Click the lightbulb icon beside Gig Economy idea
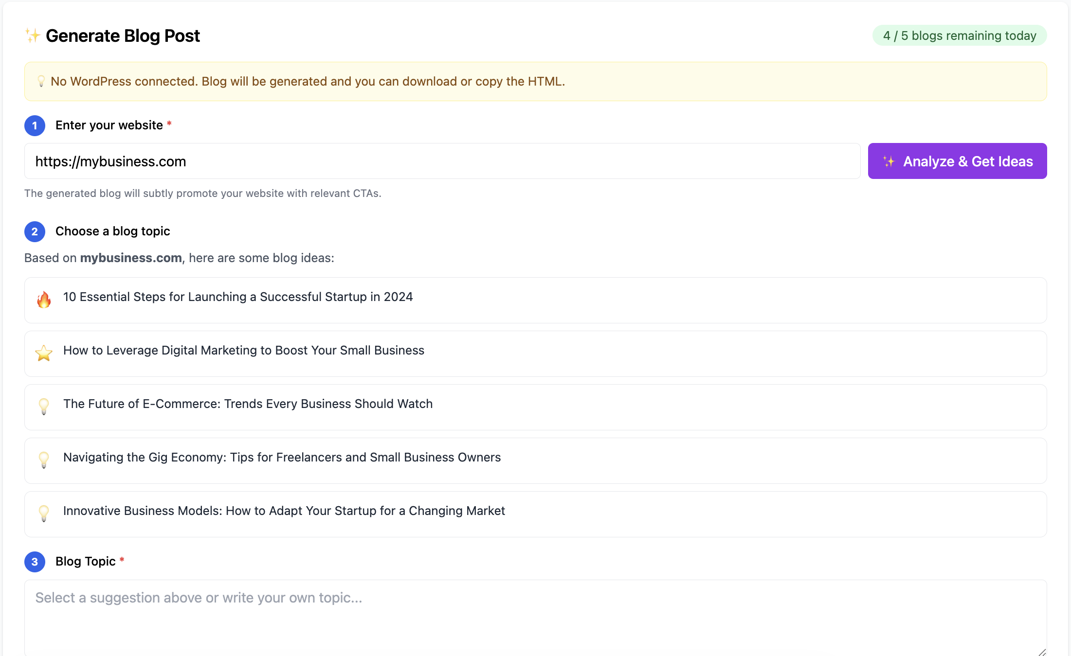The height and width of the screenshot is (656, 1071). tap(44, 460)
